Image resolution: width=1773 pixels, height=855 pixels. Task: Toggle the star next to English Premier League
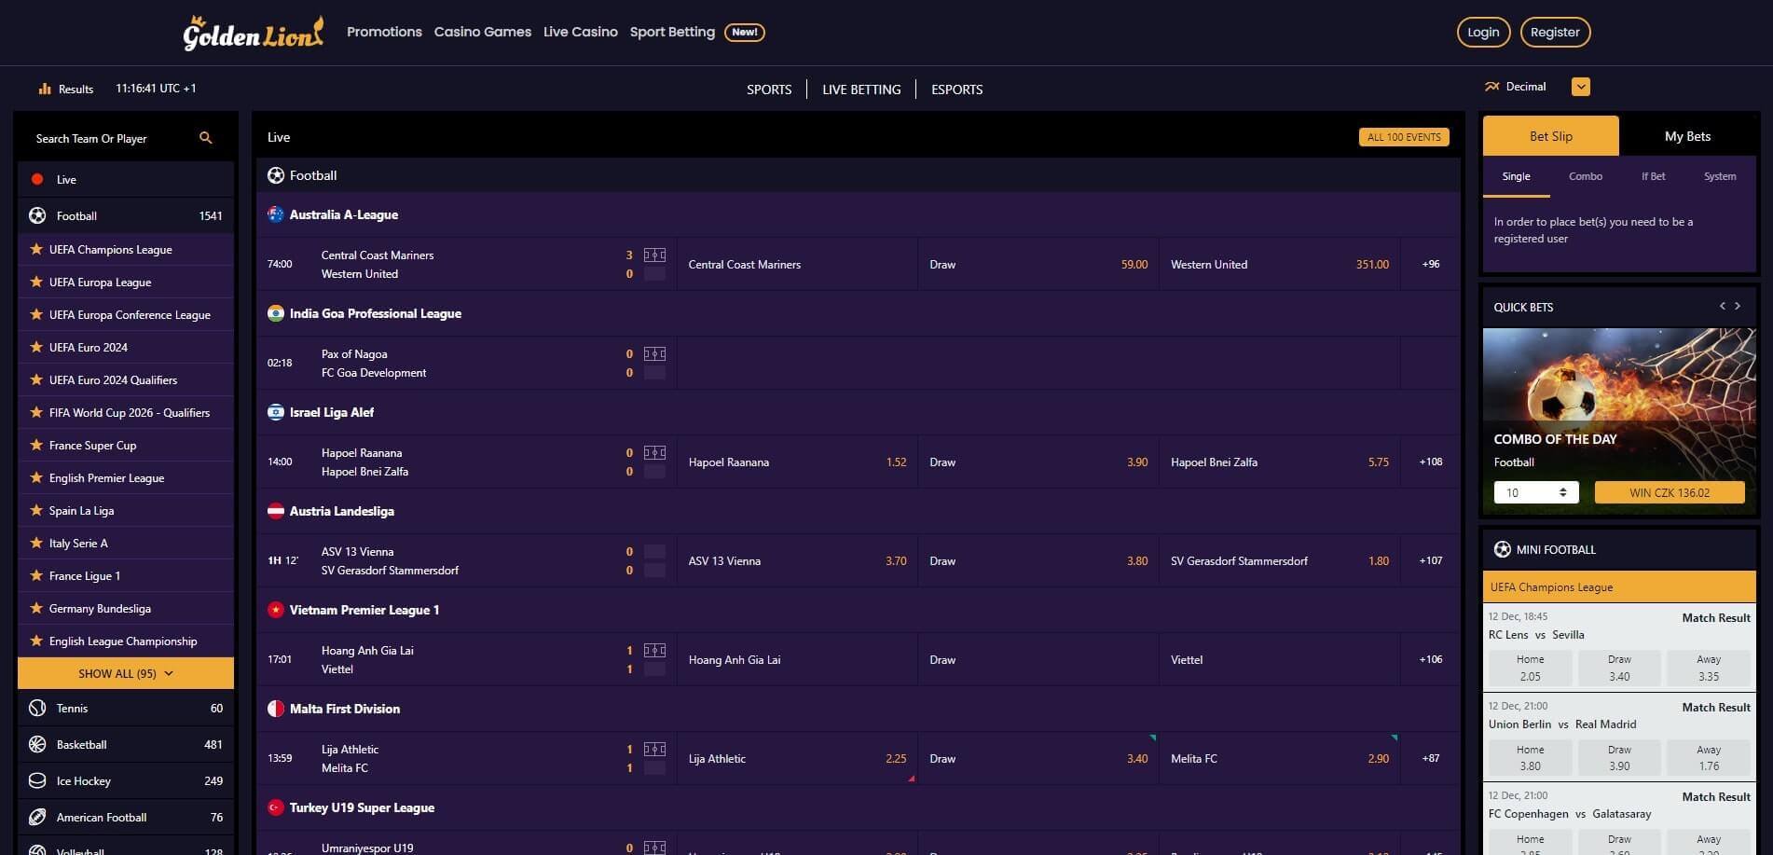click(x=37, y=477)
